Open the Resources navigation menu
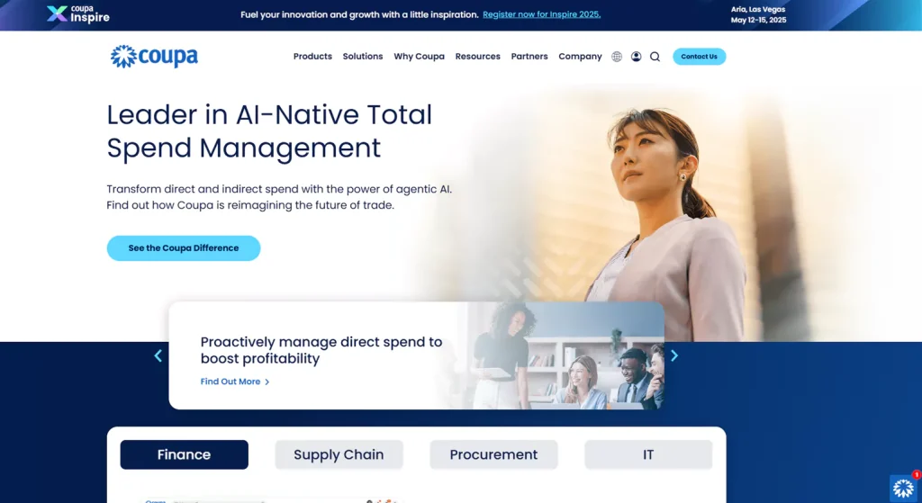 pos(477,57)
